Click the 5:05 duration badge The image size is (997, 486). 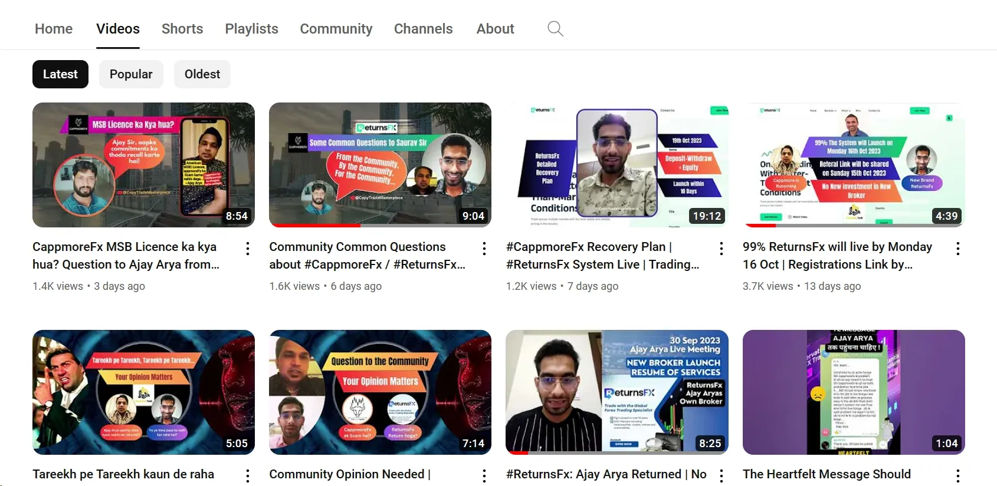coord(237,444)
